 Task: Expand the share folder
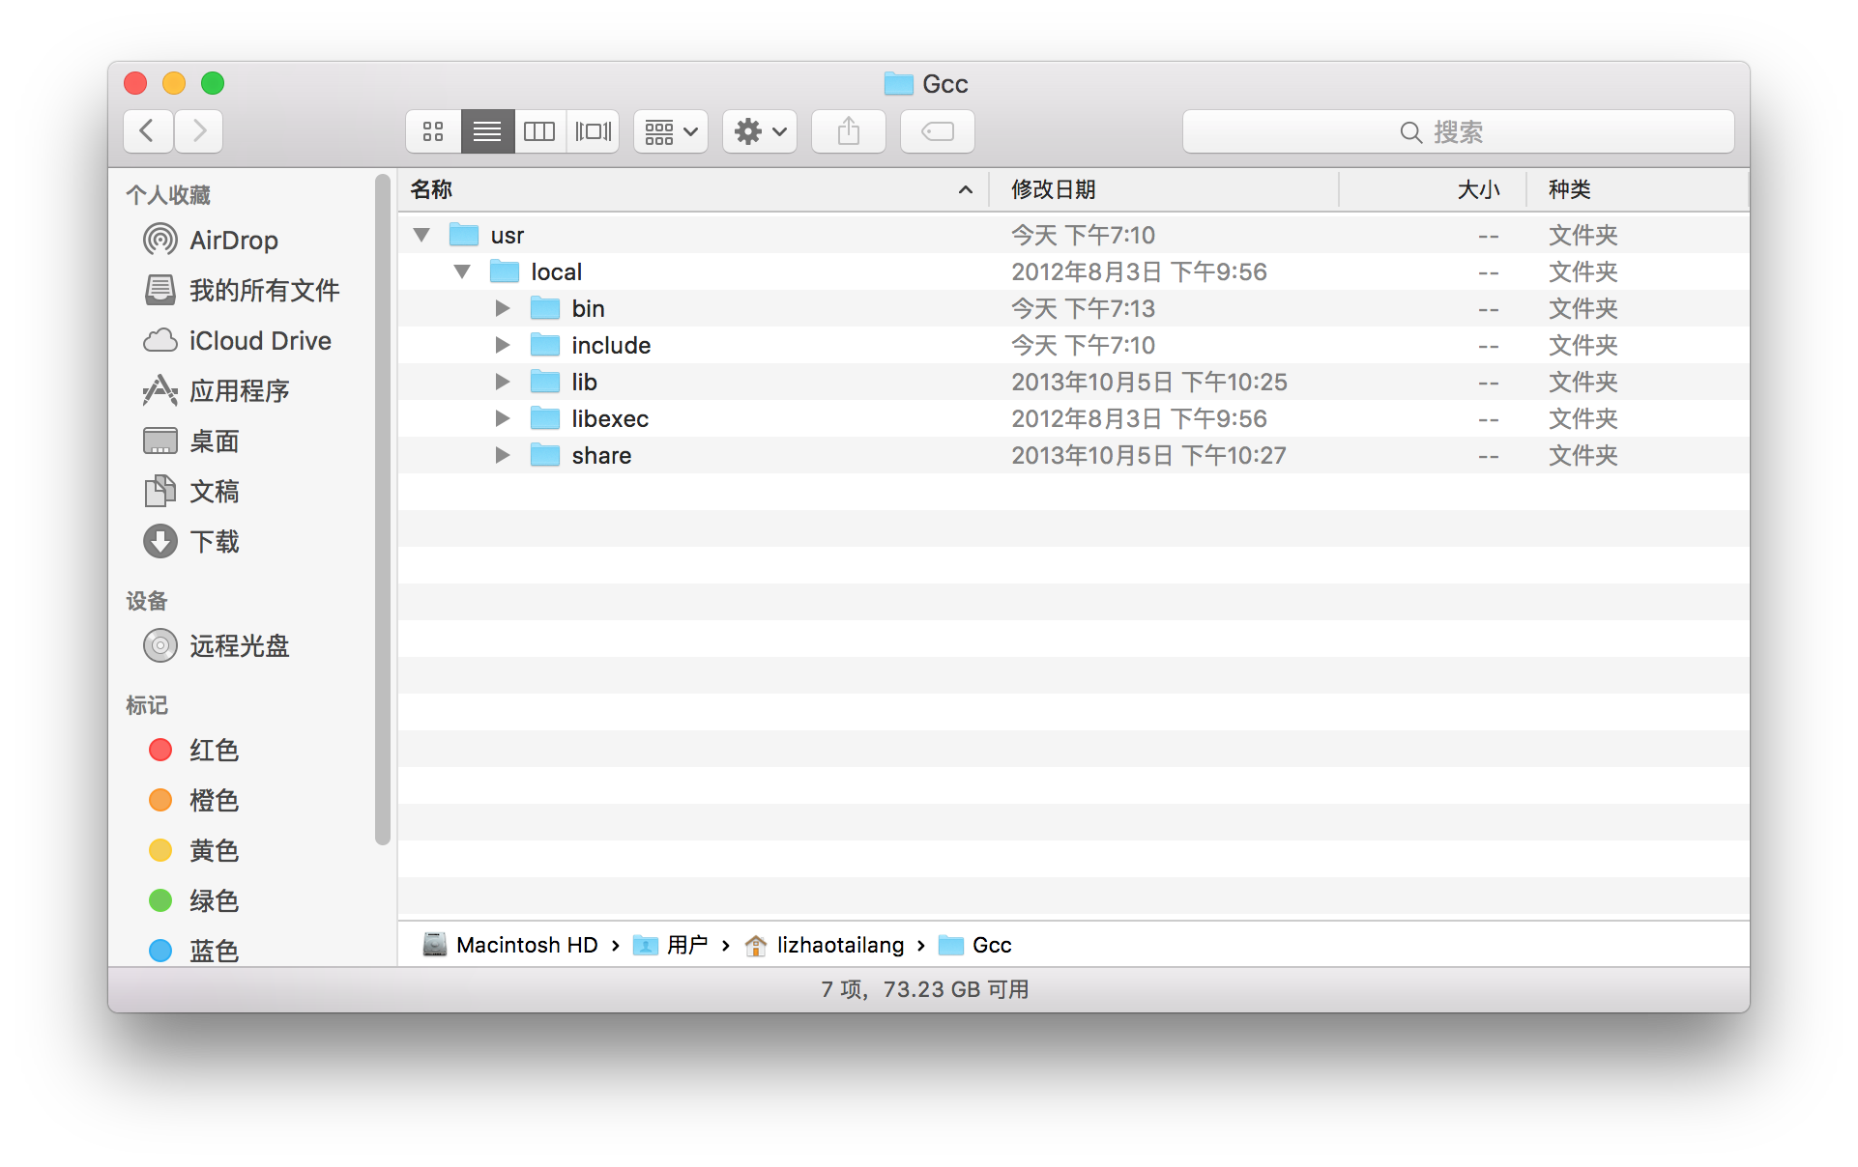point(503,455)
